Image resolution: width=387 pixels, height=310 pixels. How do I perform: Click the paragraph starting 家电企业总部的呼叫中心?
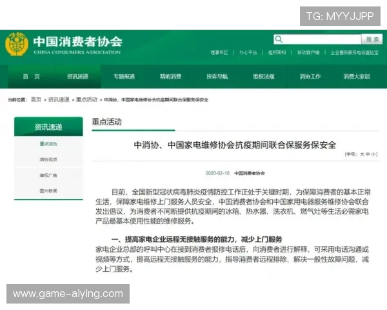pyautogui.click(x=232, y=259)
